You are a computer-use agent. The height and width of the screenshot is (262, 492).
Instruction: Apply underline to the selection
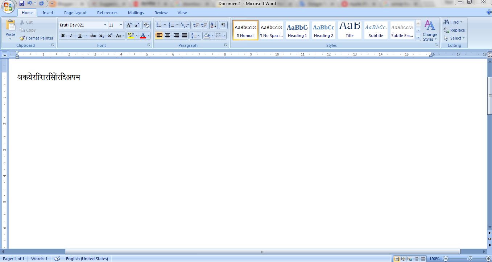[79, 36]
